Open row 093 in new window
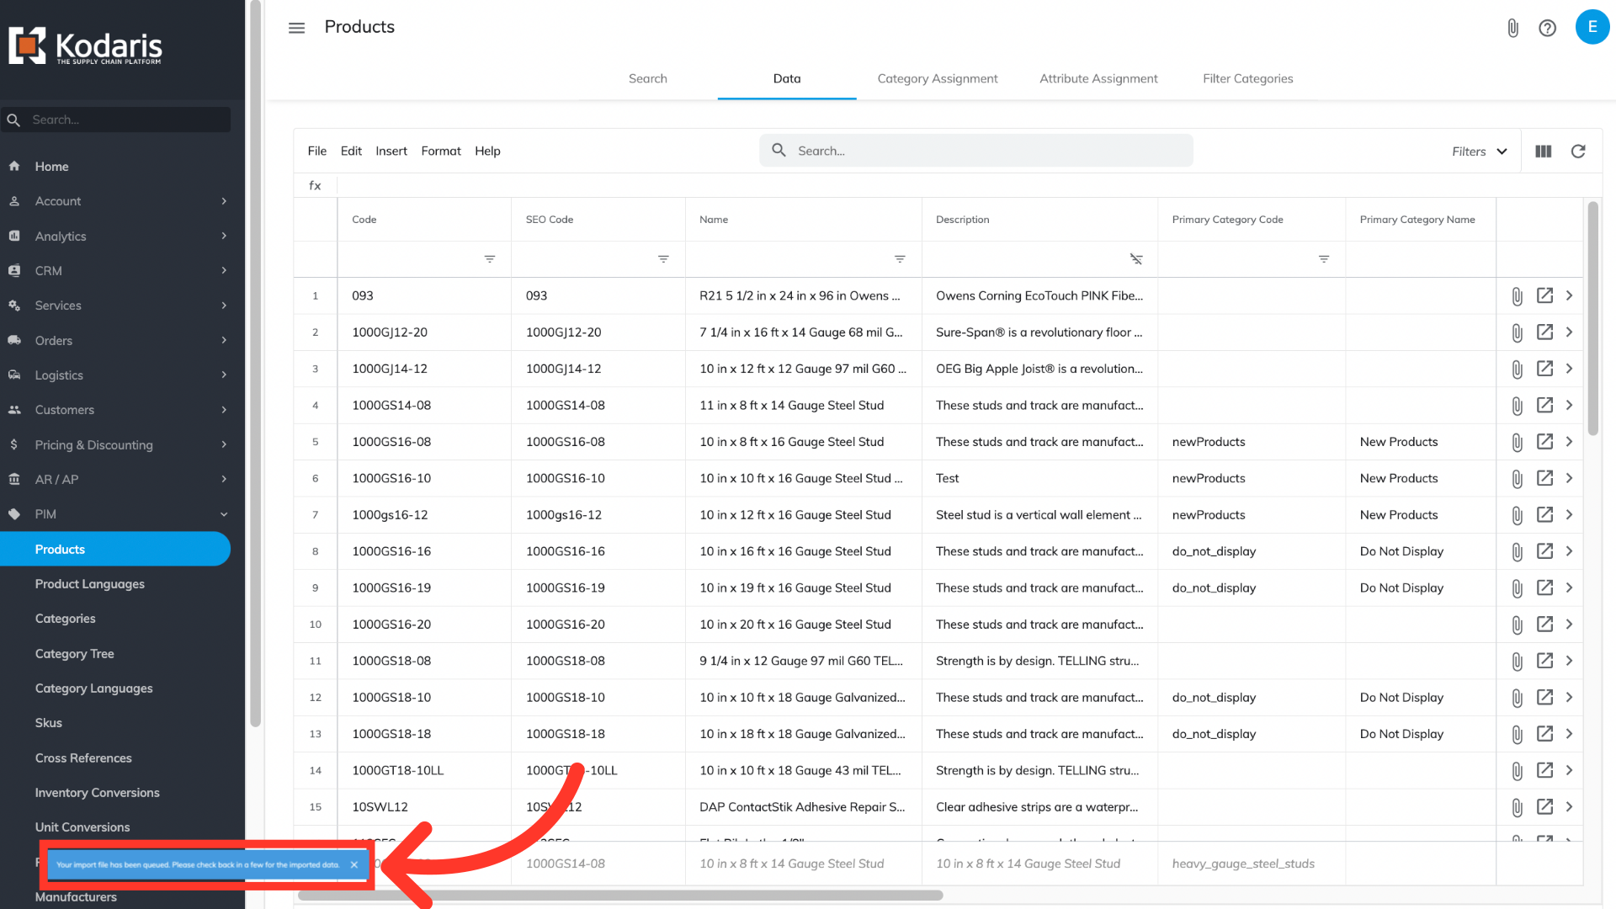Image resolution: width=1616 pixels, height=909 pixels. tap(1544, 295)
